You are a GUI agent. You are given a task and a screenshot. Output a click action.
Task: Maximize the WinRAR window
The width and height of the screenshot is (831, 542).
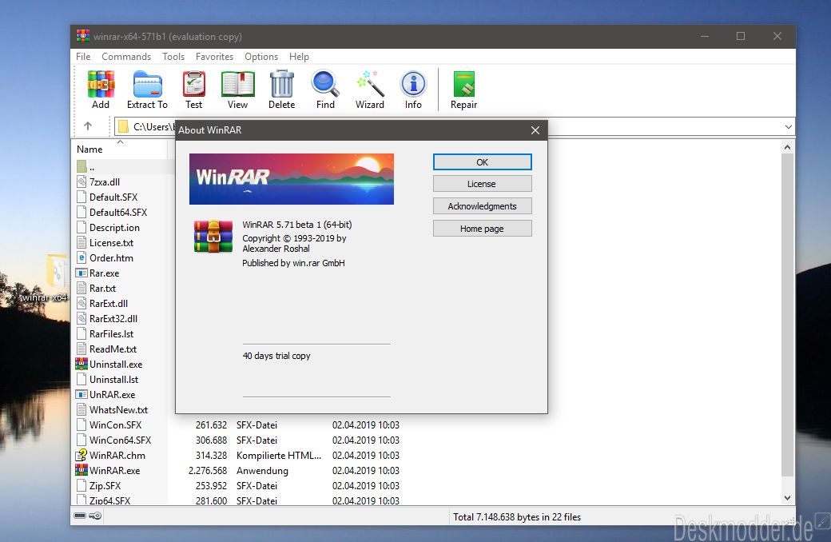[741, 36]
